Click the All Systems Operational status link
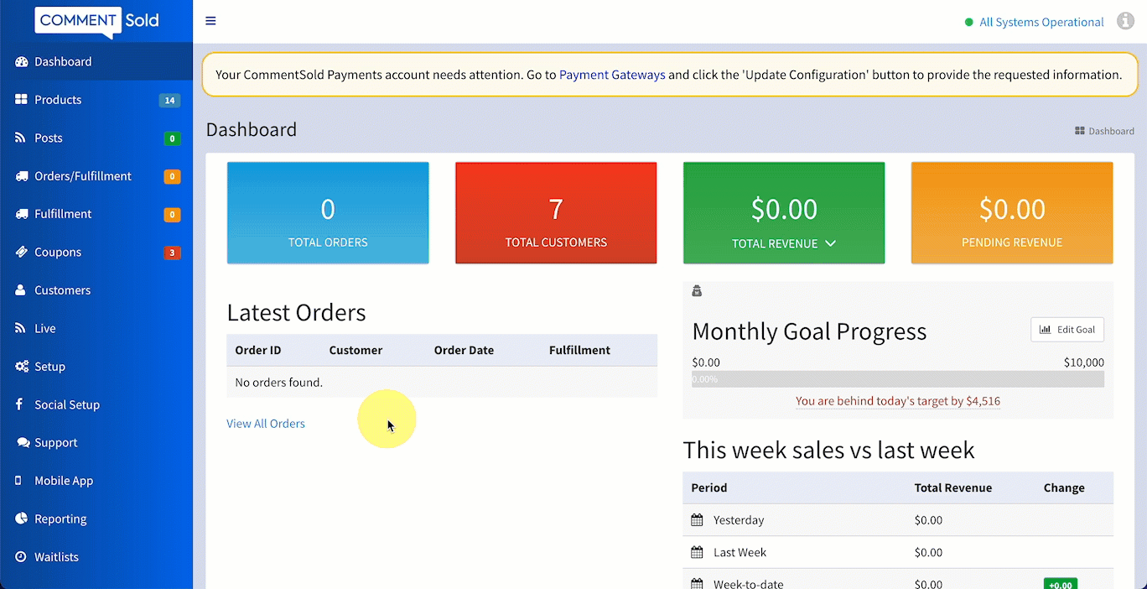1147x589 pixels. pos(1041,23)
